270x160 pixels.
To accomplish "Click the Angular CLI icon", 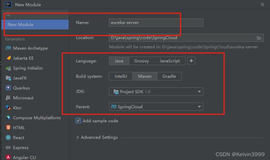I will (x=8, y=157).
